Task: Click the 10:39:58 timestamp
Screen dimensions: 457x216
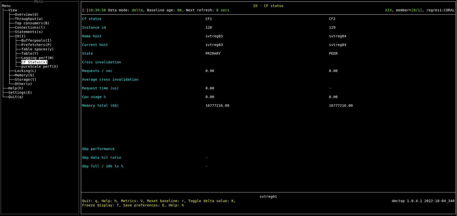Action: tap(97, 10)
